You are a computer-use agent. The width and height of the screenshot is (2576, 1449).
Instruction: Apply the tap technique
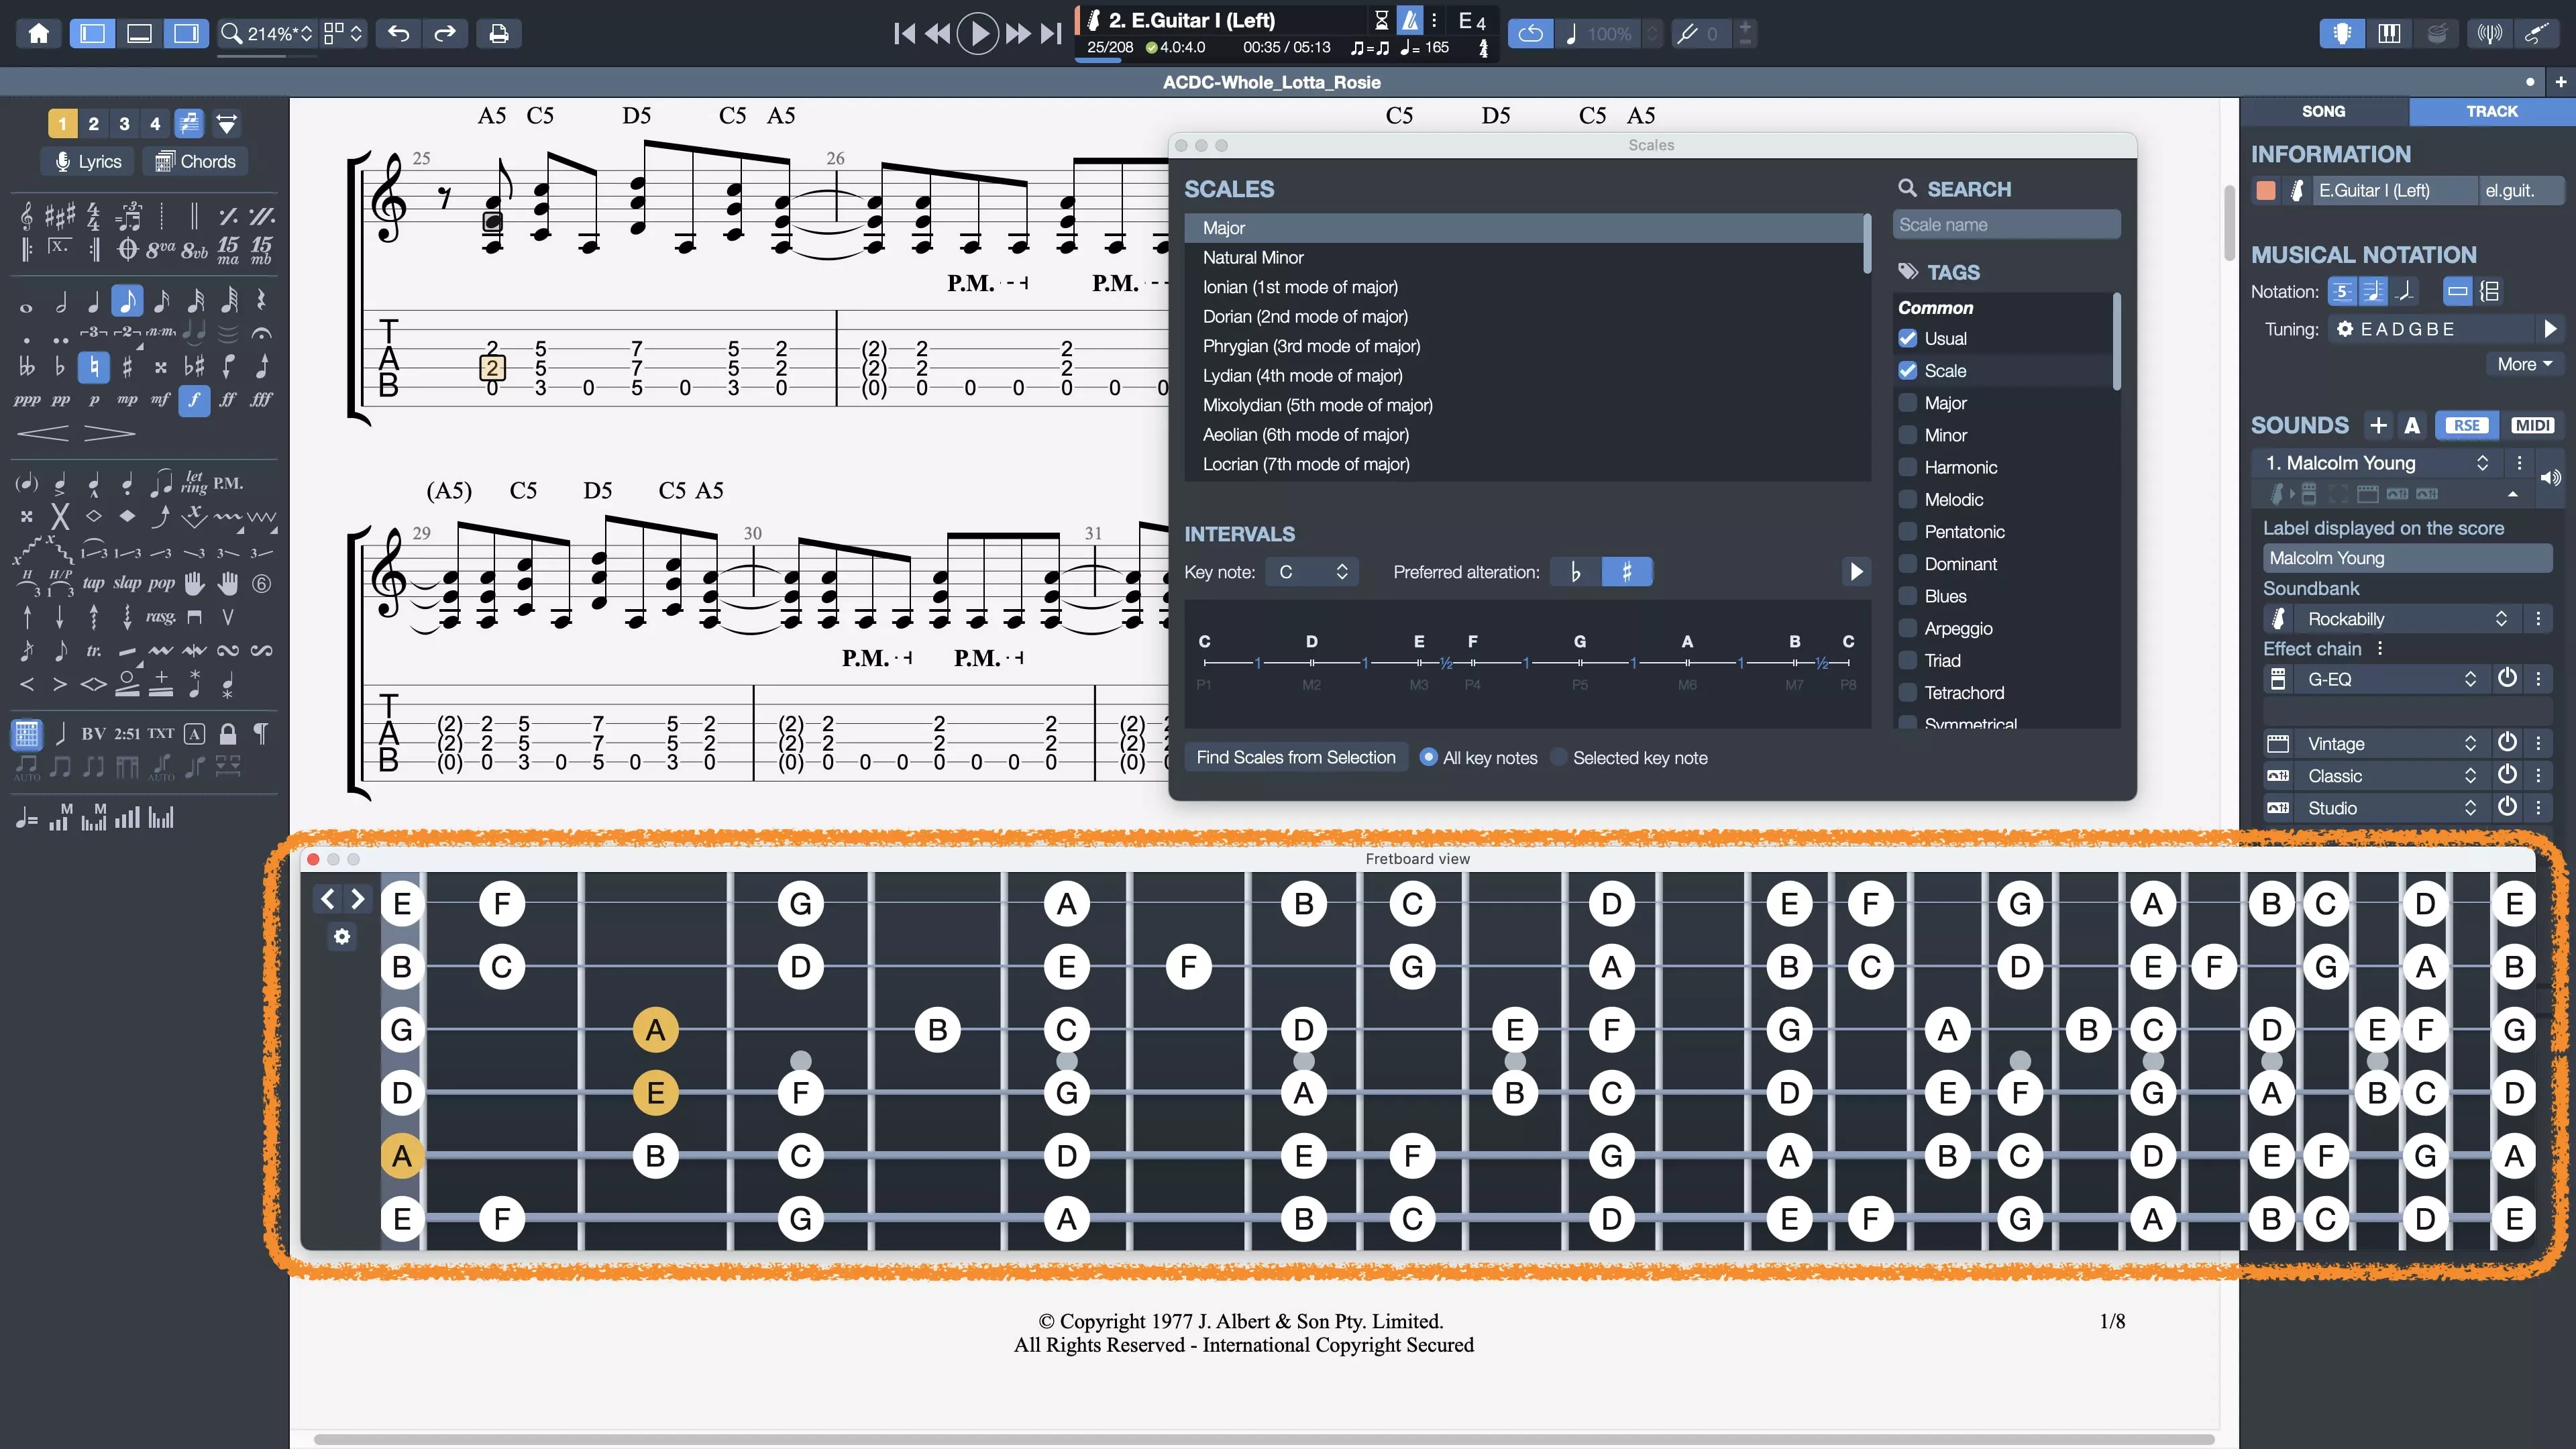tap(93, 583)
